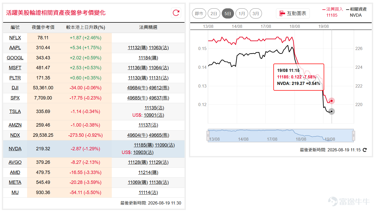Image resolution: width=375 pixels, height=211 pixels.
Task: Open the AVGO ticker link
Action: coord(15,162)
